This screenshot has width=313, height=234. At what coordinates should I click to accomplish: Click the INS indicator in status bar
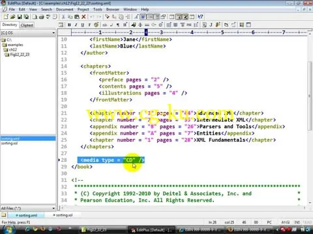pos(297,222)
